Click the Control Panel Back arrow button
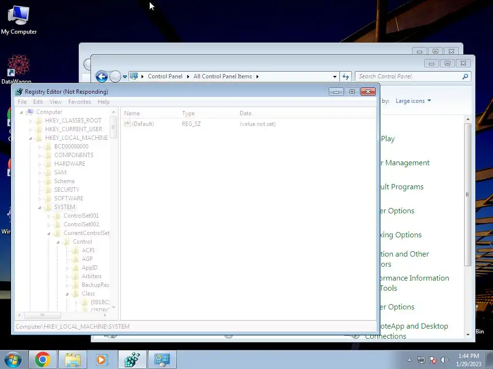The image size is (493, 369). (102, 76)
